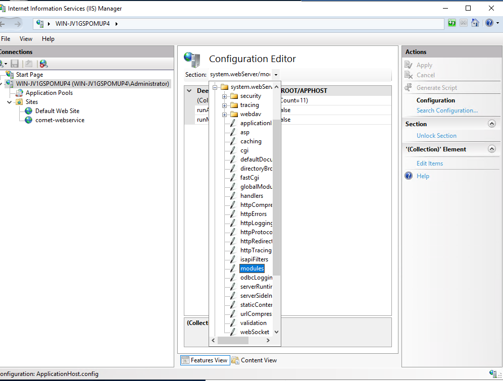
Task: Switch to Content View tab
Action: pos(254,360)
